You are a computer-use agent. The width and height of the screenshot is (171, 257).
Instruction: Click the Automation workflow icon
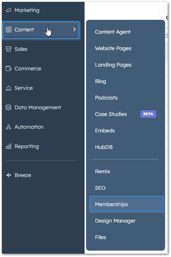(x=9, y=127)
